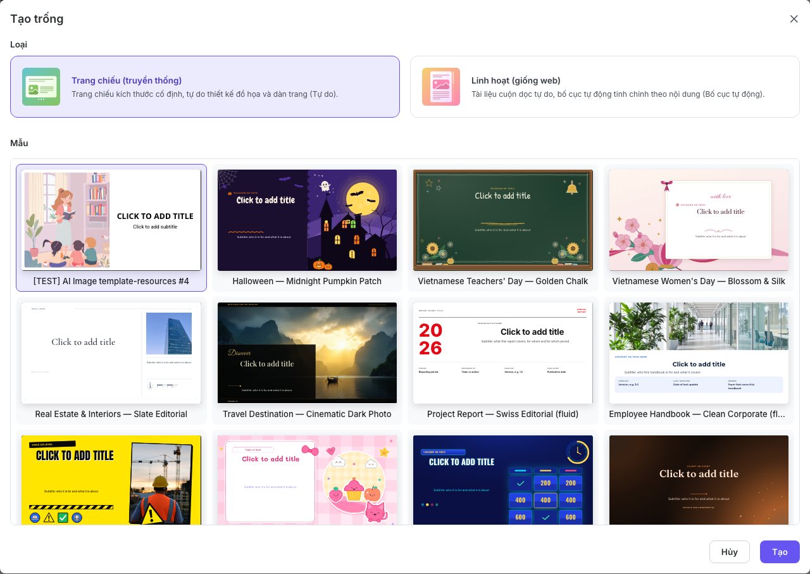810x574 pixels.
Task: Click the flexible web-style document icon
Action: pos(441,87)
